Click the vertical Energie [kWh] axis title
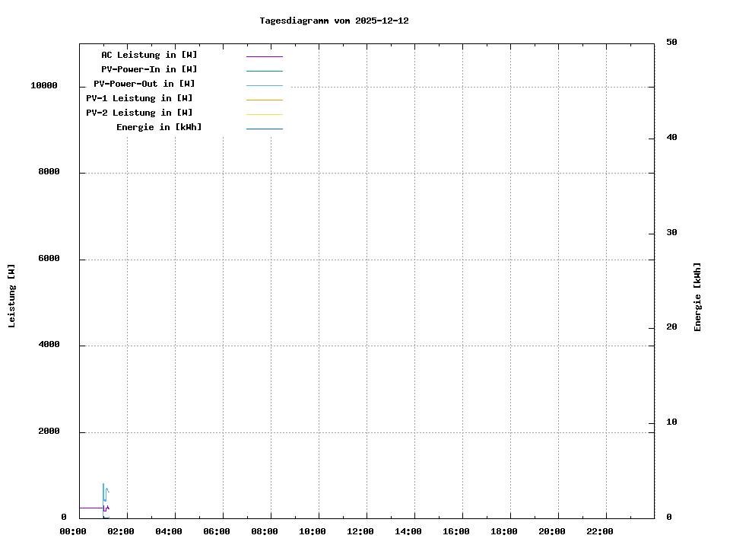The width and height of the screenshot is (730, 548). (697, 297)
